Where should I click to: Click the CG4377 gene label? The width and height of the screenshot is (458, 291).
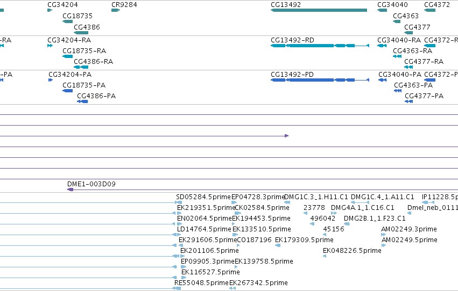pyautogui.click(x=417, y=27)
